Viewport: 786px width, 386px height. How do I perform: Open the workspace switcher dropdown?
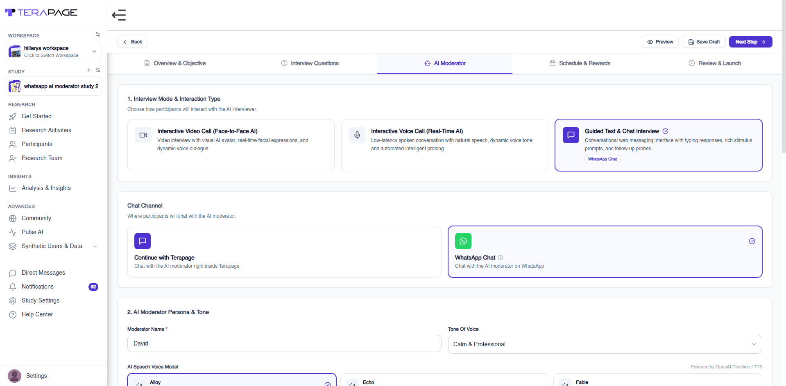coord(53,52)
